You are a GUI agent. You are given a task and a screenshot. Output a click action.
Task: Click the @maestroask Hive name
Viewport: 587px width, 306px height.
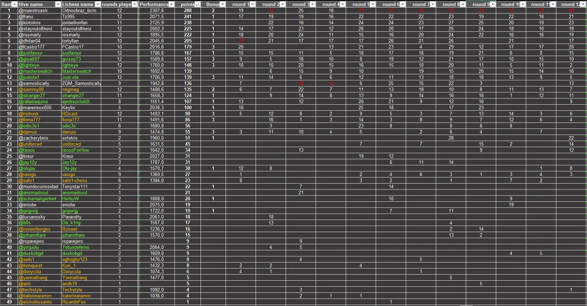(x=33, y=10)
